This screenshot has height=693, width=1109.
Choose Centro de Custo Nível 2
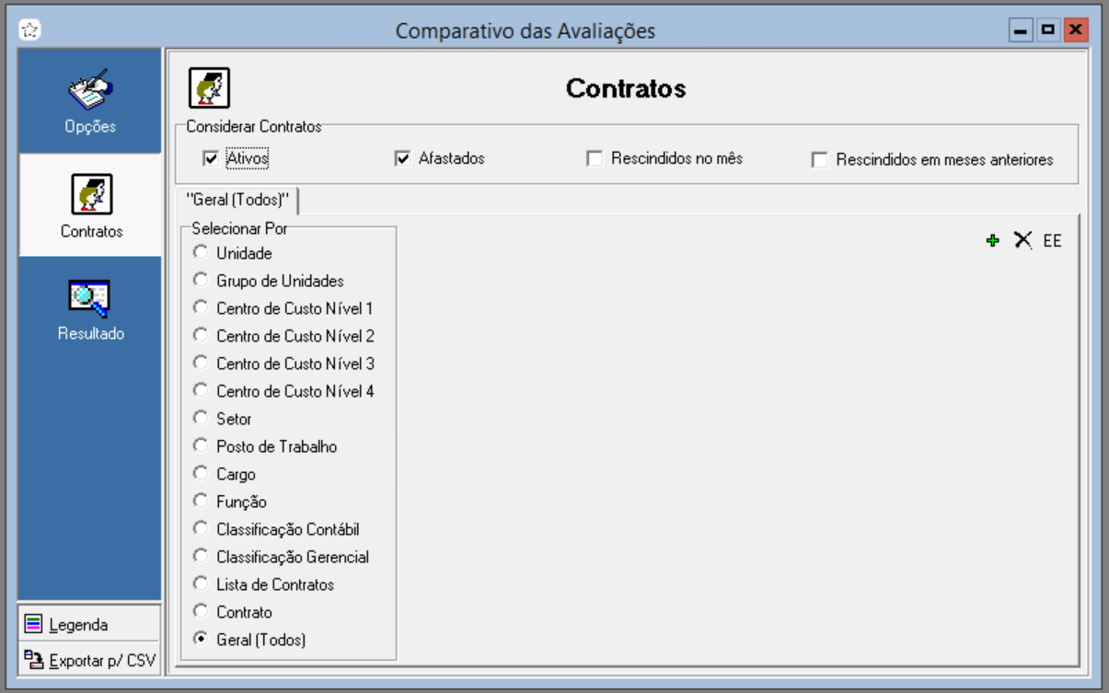pyautogui.click(x=200, y=335)
